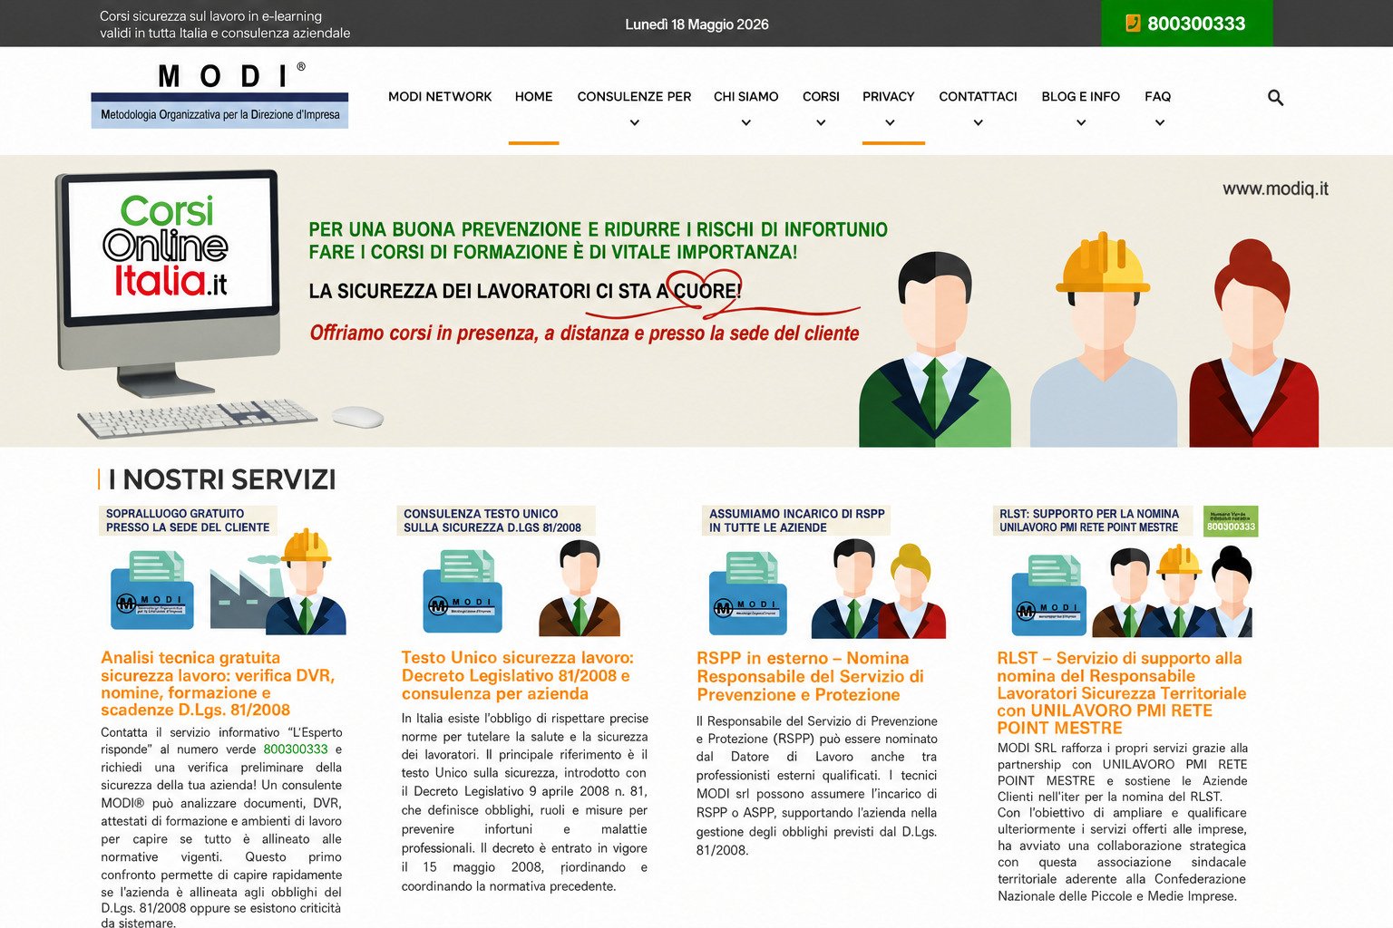Expand the Contattaci dropdown chevron
1393x928 pixels.
978,123
